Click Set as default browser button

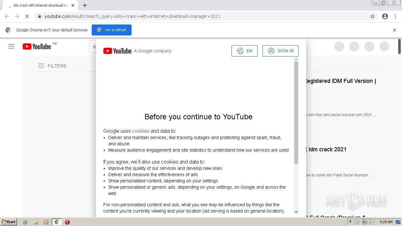111,30
